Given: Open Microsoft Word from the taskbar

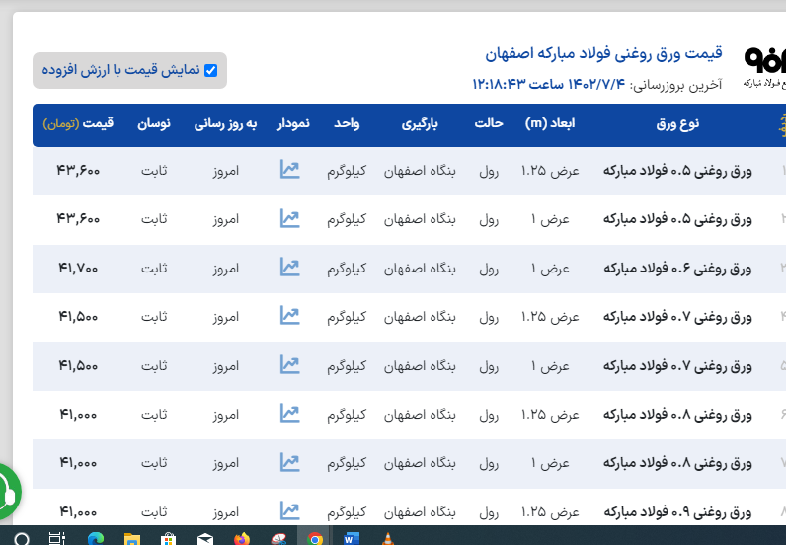Looking at the screenshot, I should click(x=352, y=538).
